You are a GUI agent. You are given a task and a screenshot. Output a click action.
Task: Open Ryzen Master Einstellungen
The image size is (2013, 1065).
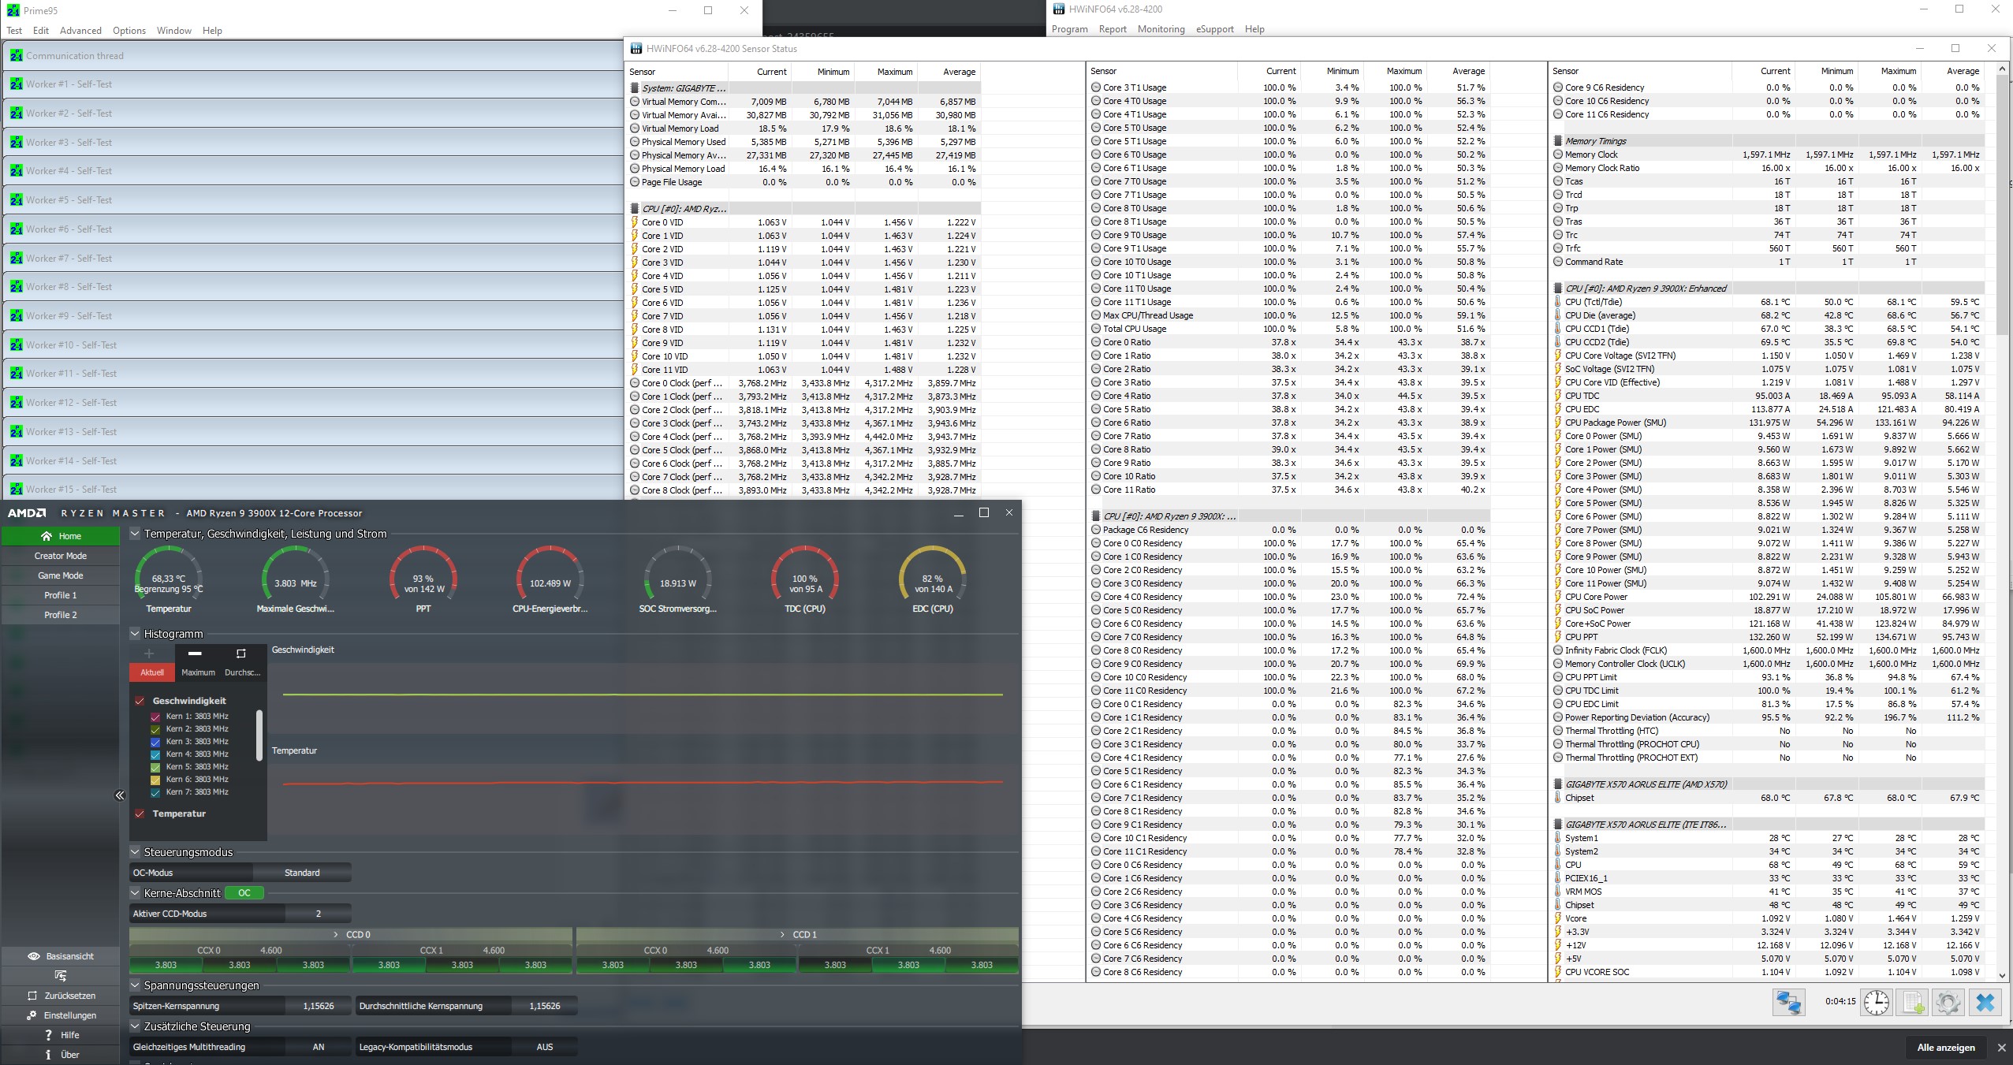point(61,1015)
